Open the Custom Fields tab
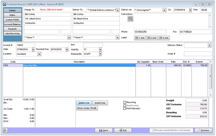The image size is (216, 136). tap(13, 20)
